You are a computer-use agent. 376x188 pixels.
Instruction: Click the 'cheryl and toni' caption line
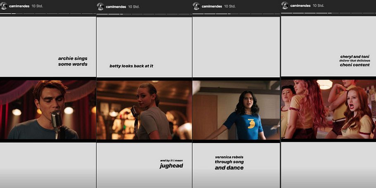(355, 57)
